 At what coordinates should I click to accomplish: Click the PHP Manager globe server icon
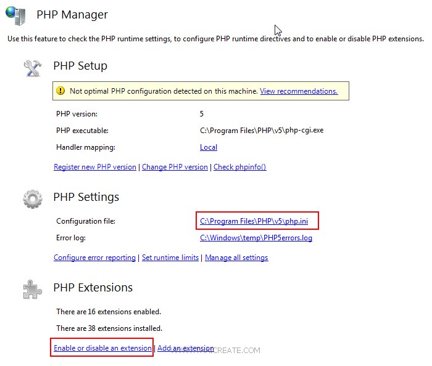pos(17,15)
